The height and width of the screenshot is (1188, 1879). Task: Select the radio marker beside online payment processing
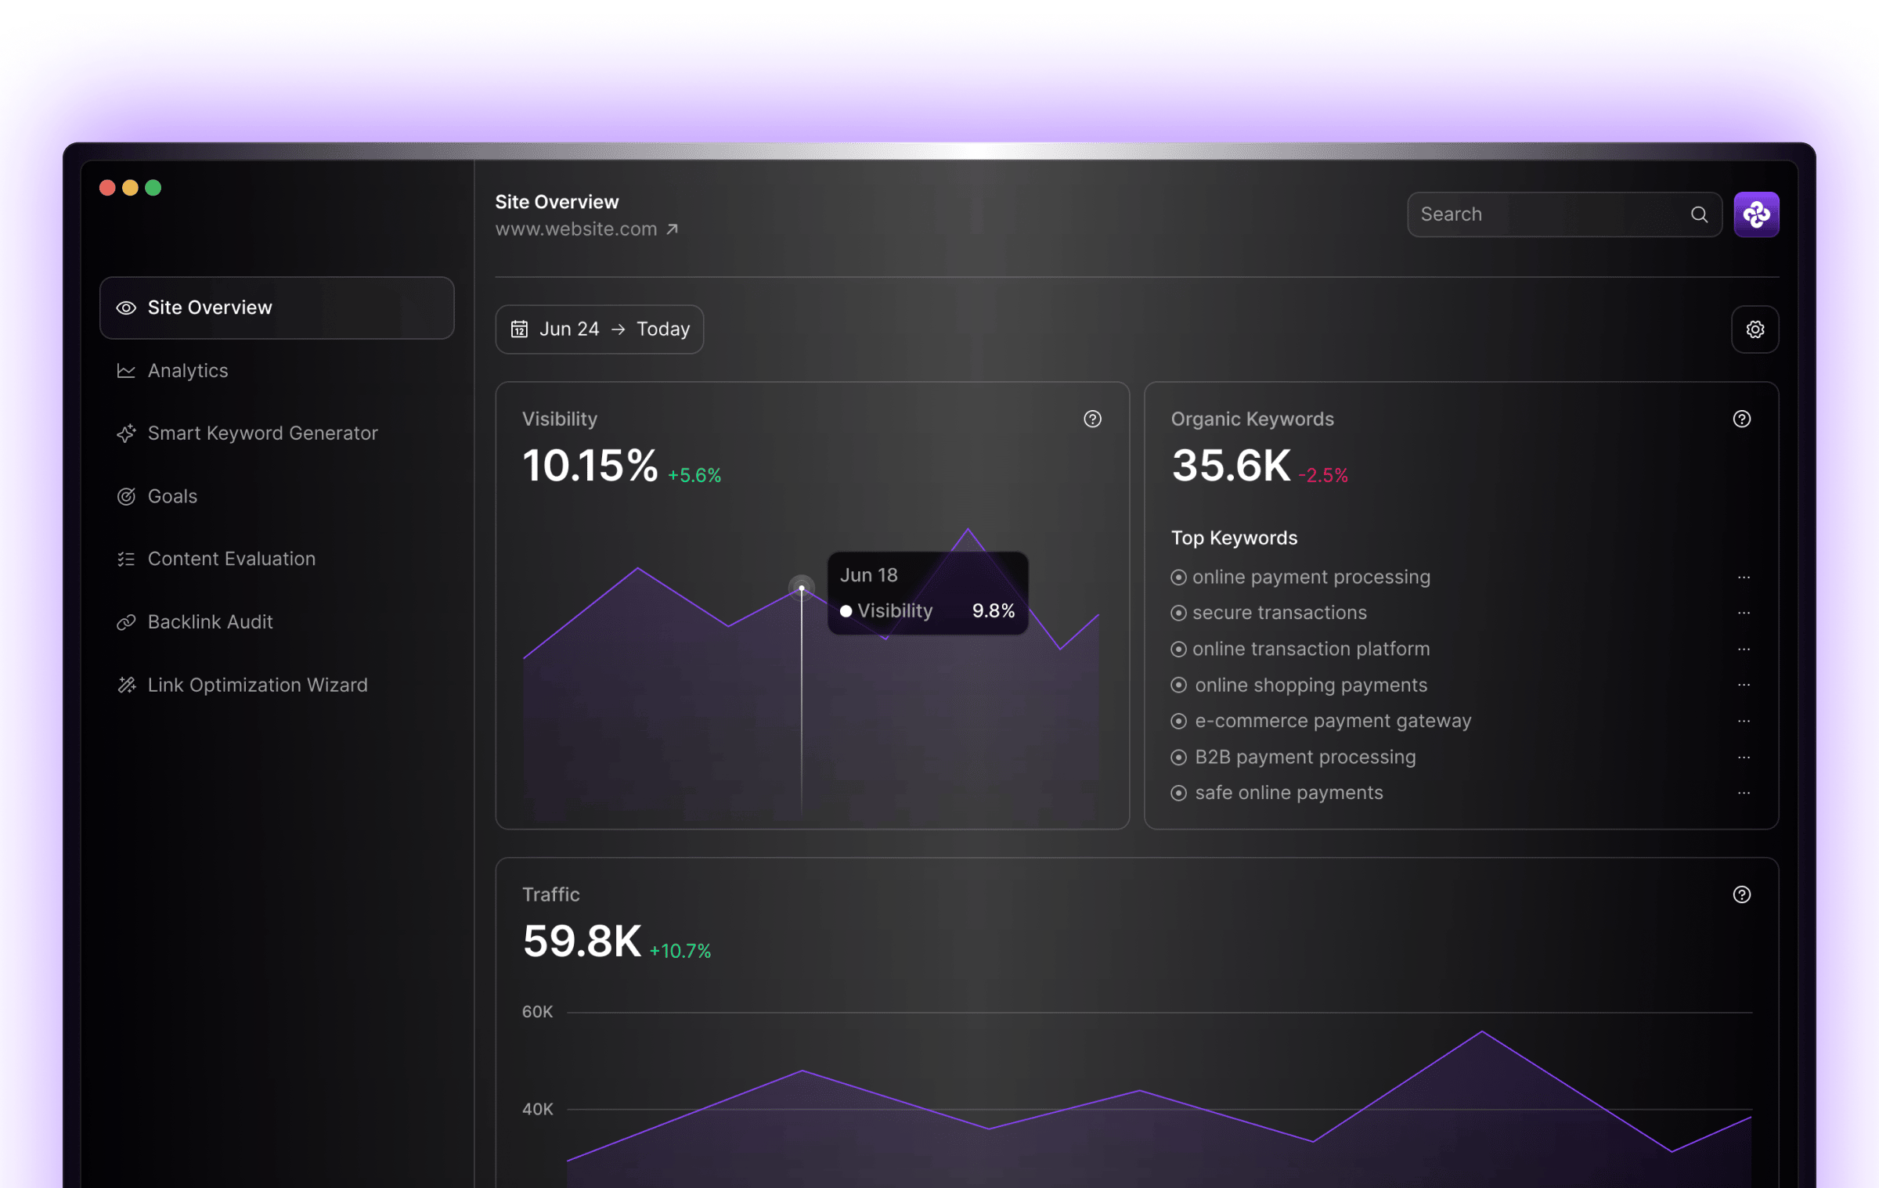(1179, 577)
